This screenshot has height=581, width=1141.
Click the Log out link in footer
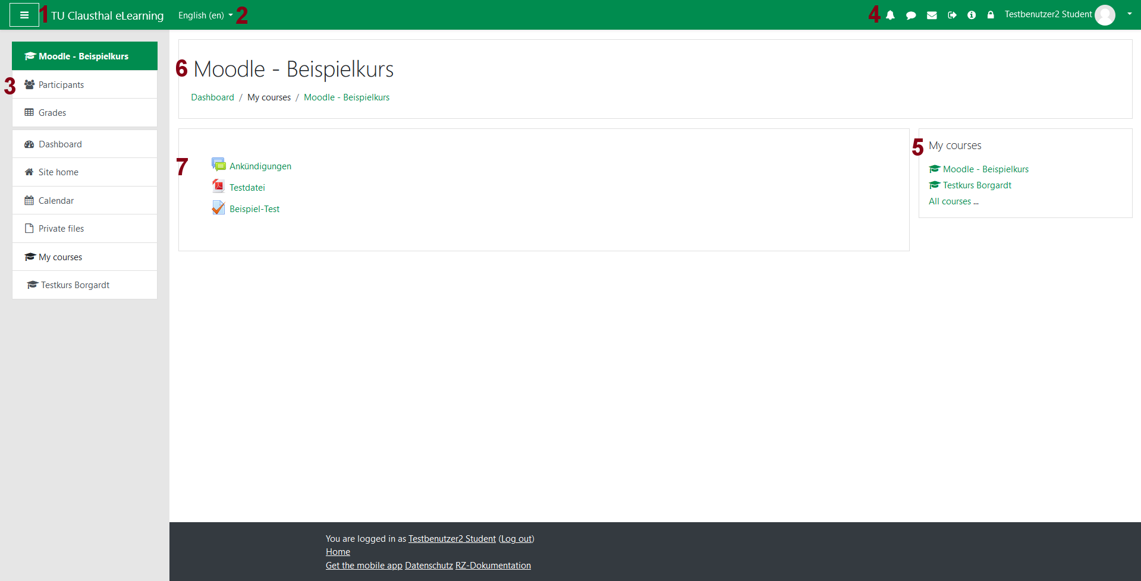[x=516, y=539]
